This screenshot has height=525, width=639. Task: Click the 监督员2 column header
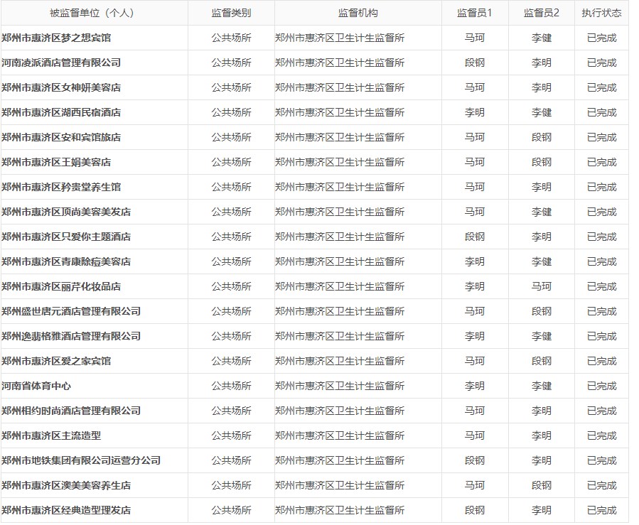click(x=541, y=13)
